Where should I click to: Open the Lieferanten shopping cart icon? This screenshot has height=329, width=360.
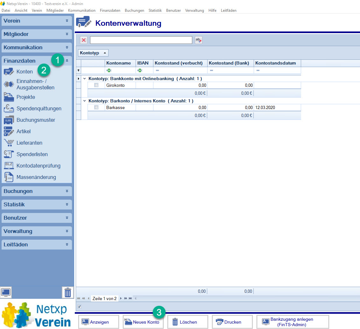[x=9, y=143]
